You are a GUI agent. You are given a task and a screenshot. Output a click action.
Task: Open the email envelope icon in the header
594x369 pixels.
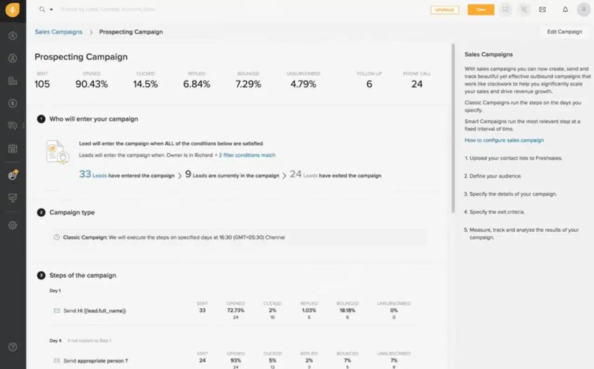coord(542,9)
